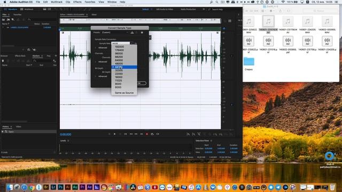Screen dimensions: 342x192
Task: Click New File icon in Files panel
Action: (x=13, y=20)
